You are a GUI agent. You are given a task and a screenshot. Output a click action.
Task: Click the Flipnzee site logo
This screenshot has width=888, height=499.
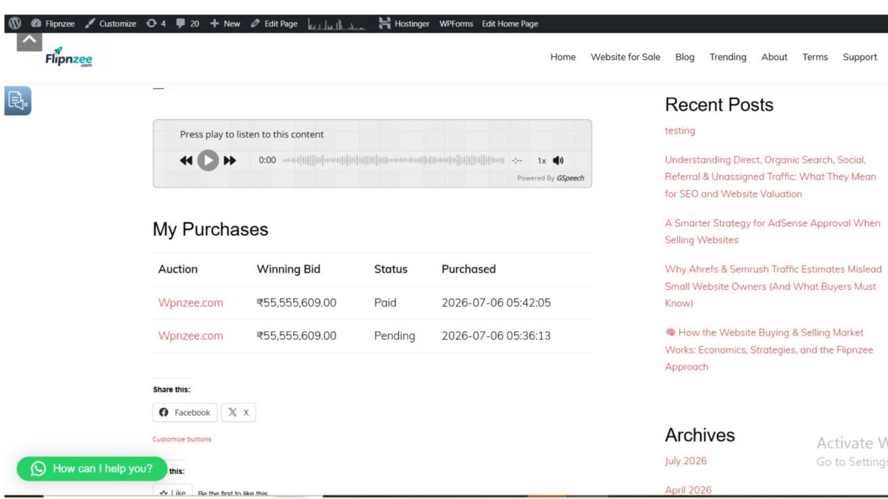tap(69, 57)
